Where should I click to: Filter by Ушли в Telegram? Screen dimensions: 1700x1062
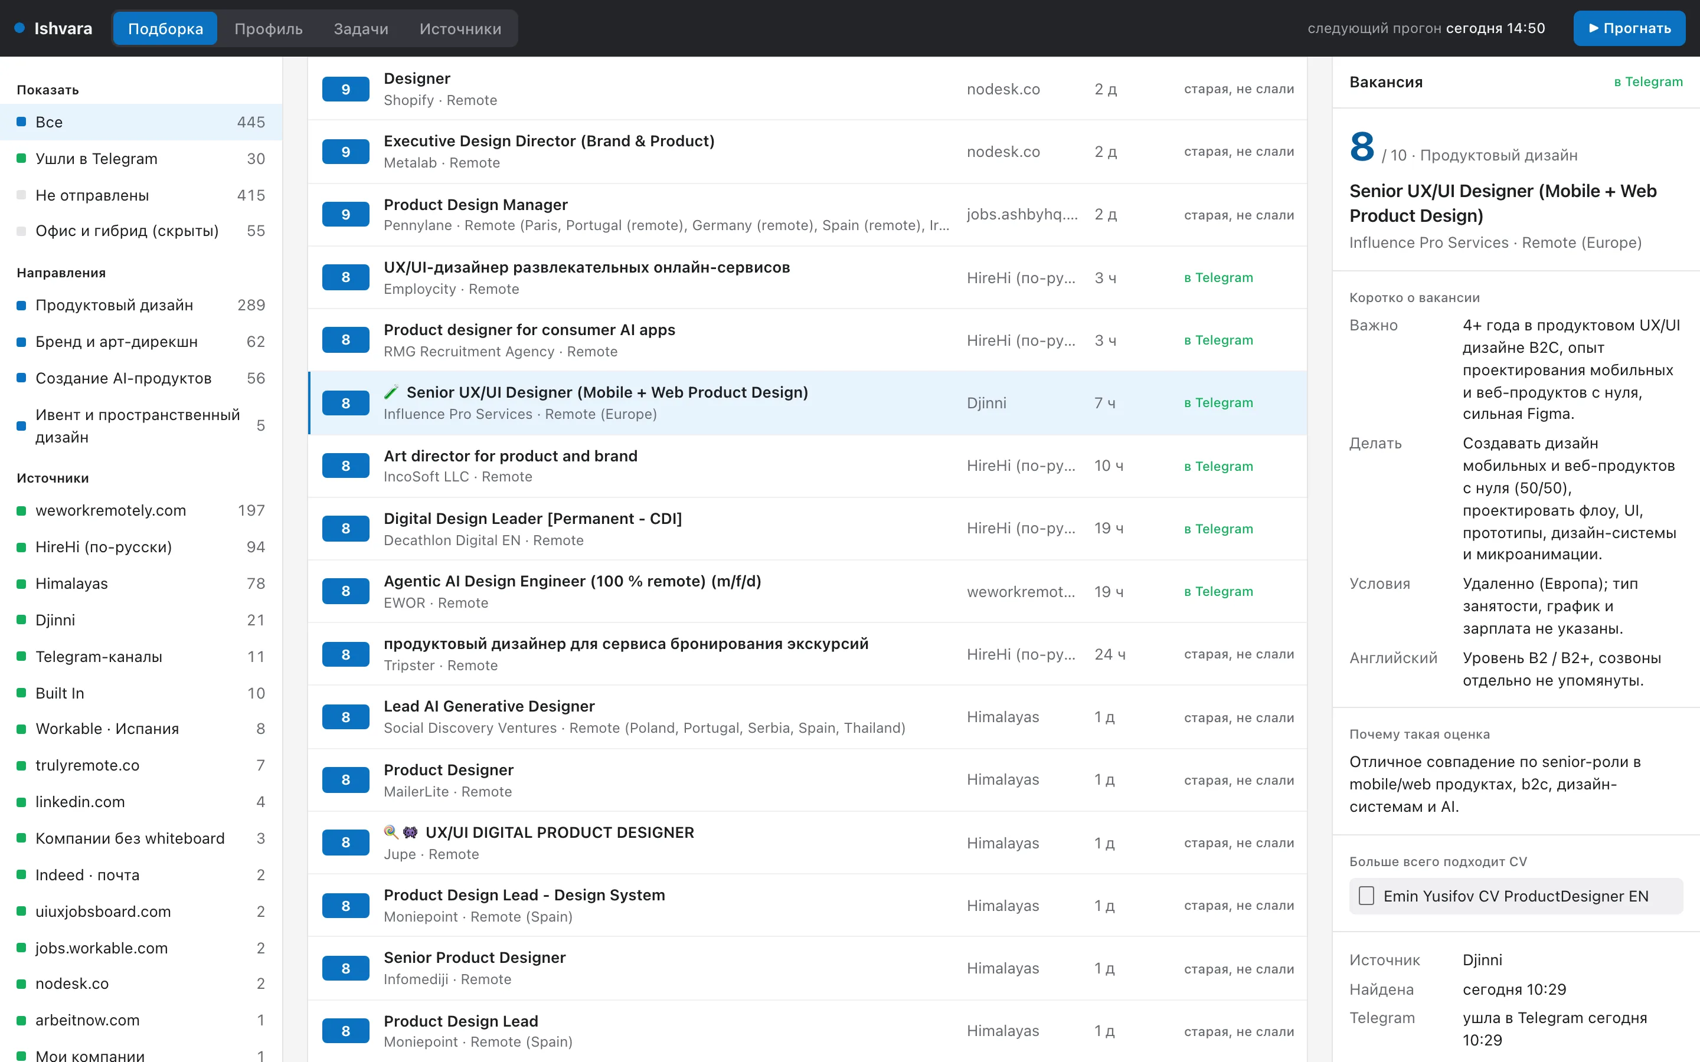[x=140, y=159]
